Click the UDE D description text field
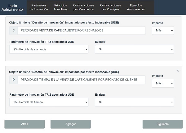Image resolution: width=186 pixels, height=133 pixels. pyautogui.click(x=82, y=80)
